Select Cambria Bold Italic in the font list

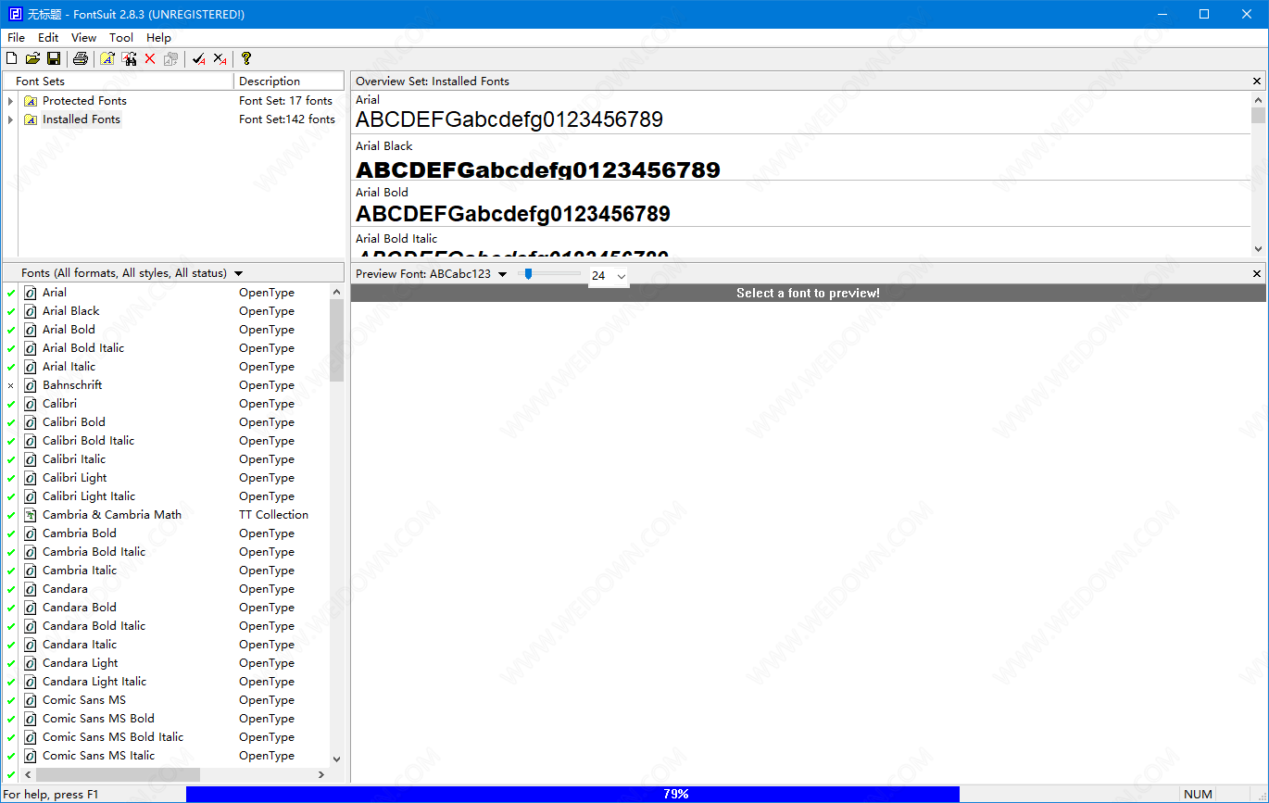pyautogui.click(x=94, y=552)
